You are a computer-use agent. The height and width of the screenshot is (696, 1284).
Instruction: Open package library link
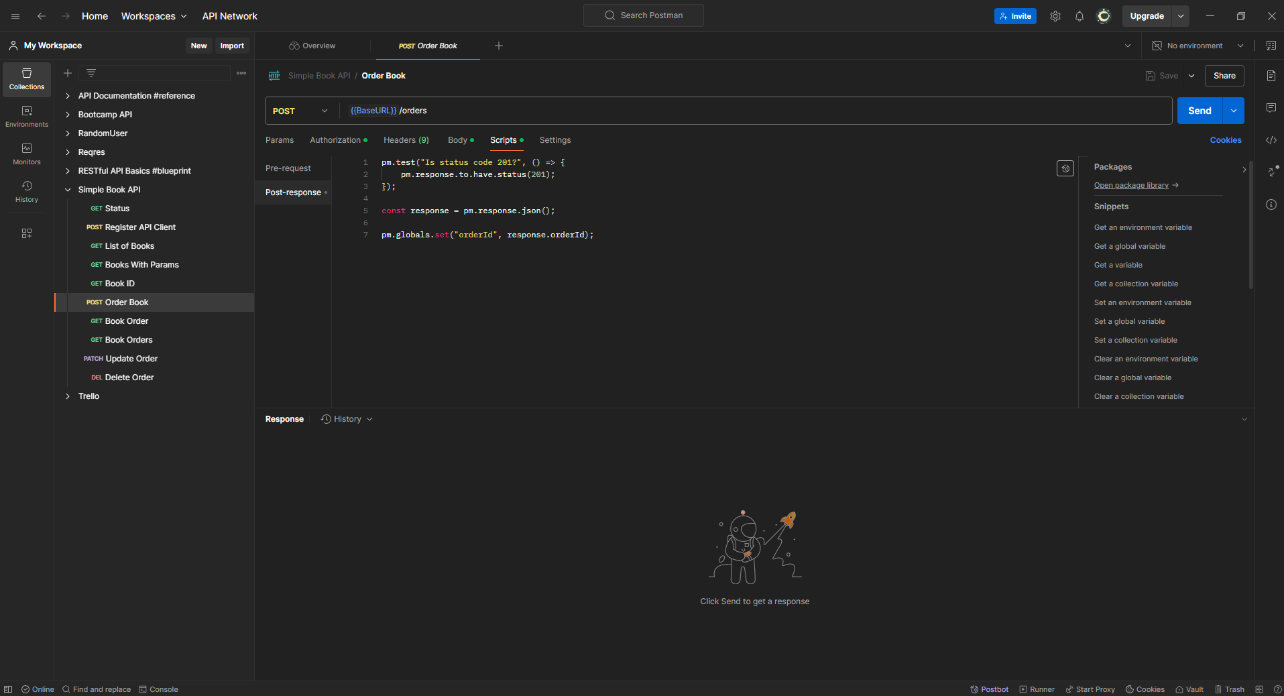tap(1136, 185)
